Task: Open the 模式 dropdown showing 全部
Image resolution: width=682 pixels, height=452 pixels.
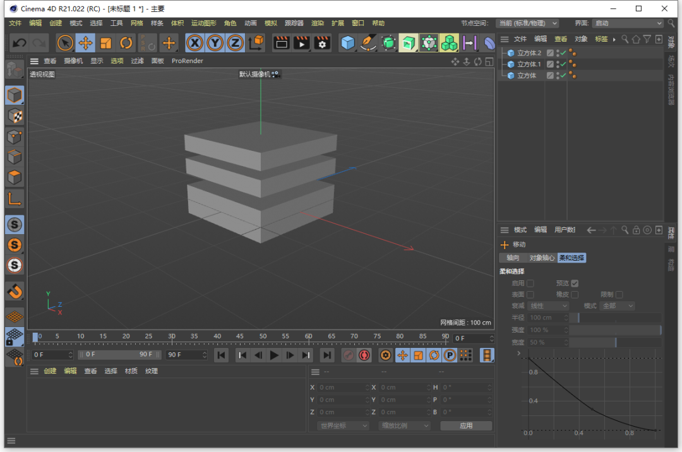Action: pyautogui.click(x=618, y=306)
